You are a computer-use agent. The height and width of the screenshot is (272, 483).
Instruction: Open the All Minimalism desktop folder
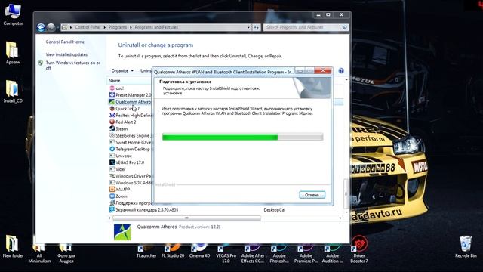coord(39,254)
